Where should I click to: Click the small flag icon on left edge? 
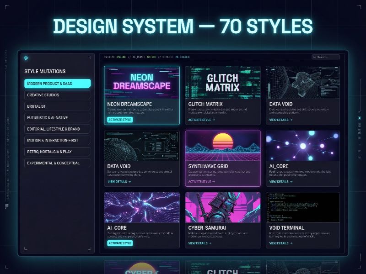[6, 206]
